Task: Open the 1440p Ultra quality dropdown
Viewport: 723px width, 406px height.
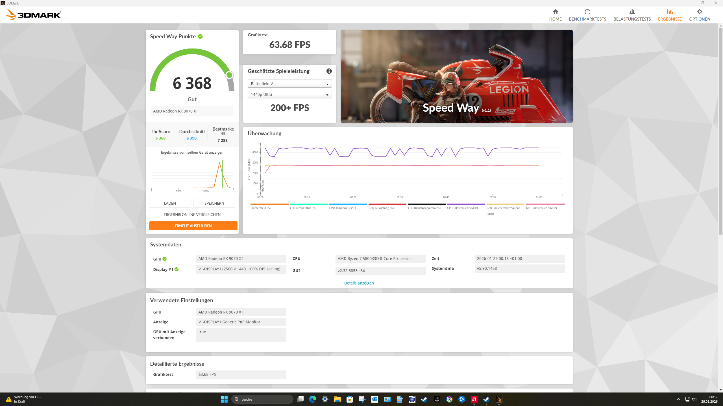Action: (x=289, y=94)
